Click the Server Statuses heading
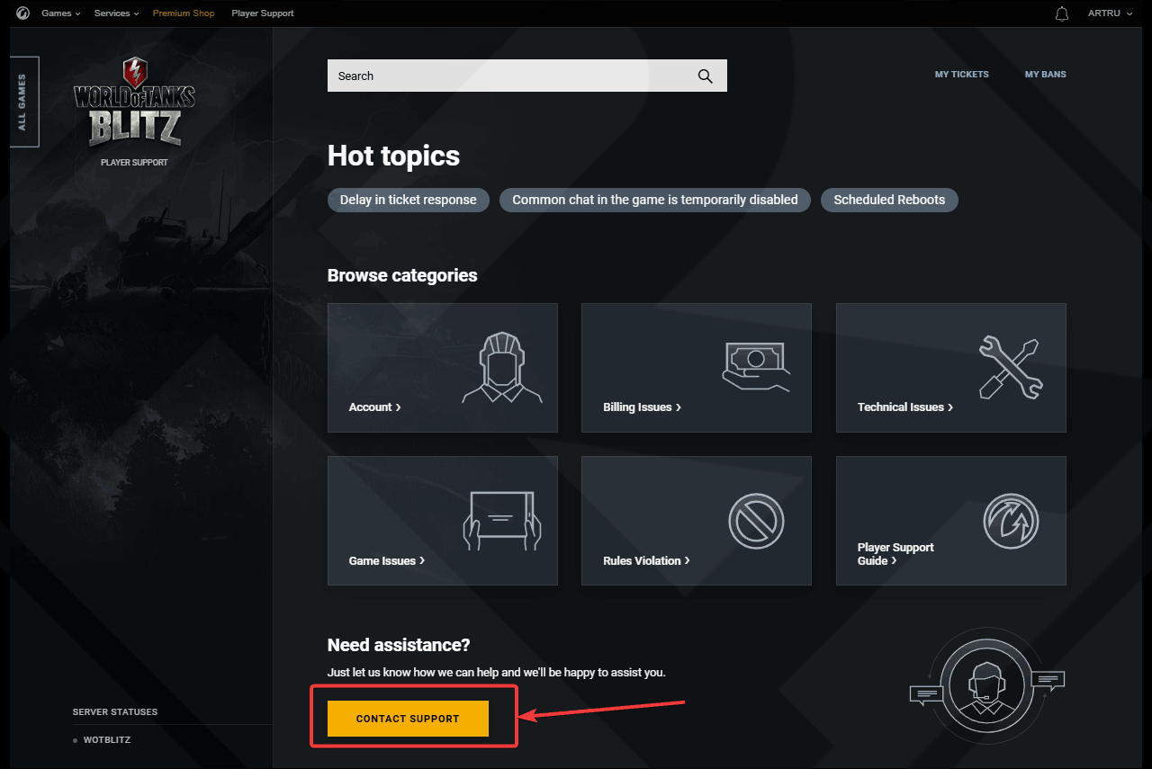 pos(115,712)
